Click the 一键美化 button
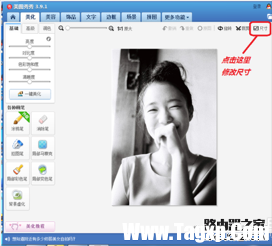This screenshot has width=272, height=246. coord(30,94)
